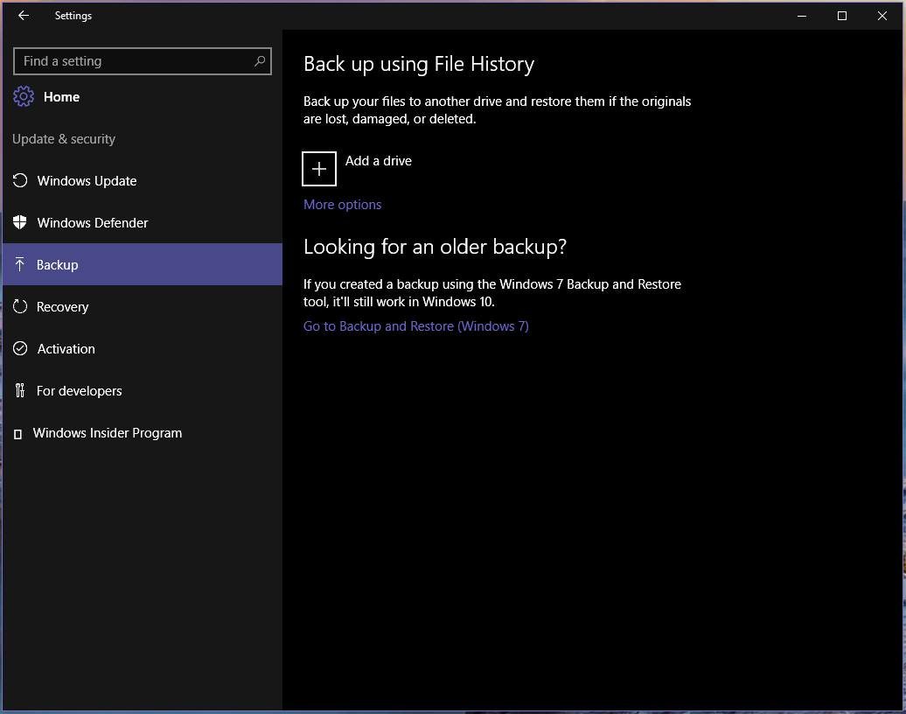
Task: Open the Windows Insider Program label
Action: pos(108,433)
